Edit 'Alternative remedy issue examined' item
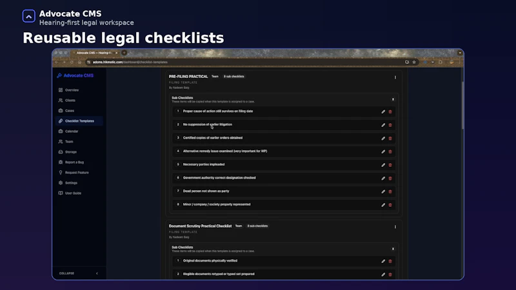Viewport: 516px width, 290px height. (383, 151)
